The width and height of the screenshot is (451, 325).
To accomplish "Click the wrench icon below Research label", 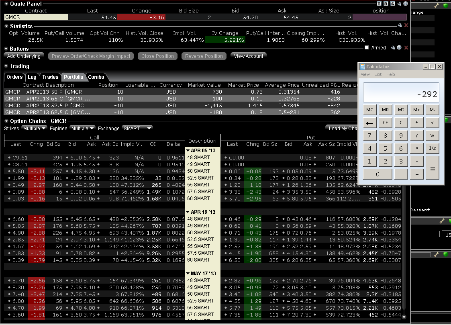I will 442,221.
